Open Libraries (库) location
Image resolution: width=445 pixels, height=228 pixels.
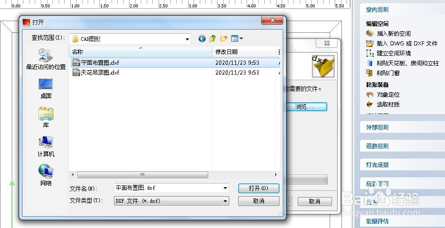pos(45,118)
